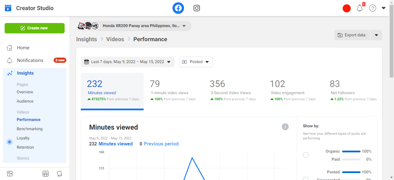Click the Posted 100% progress bar
The width and height of the screenshot is (394, 180).
point(351,172)
